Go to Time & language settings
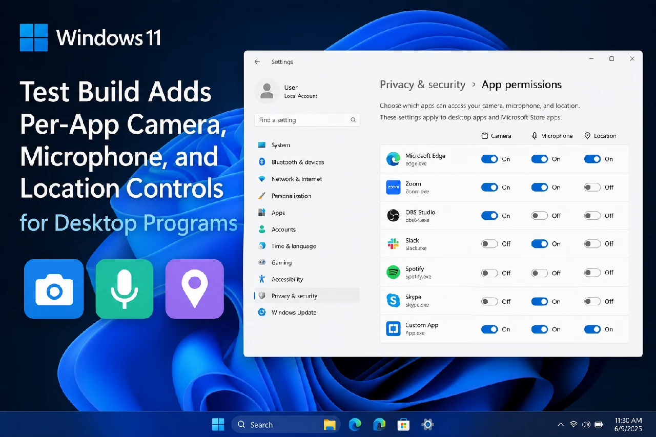Image resolution: width=656 pixels, height=437 pixels. click(x=307, y=246)
